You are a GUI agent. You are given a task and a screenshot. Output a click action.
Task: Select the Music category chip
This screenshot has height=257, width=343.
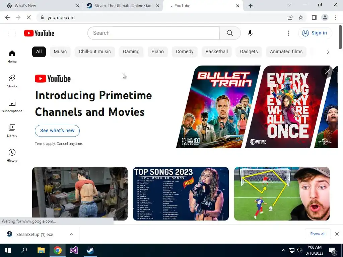[x=60, y=52]
